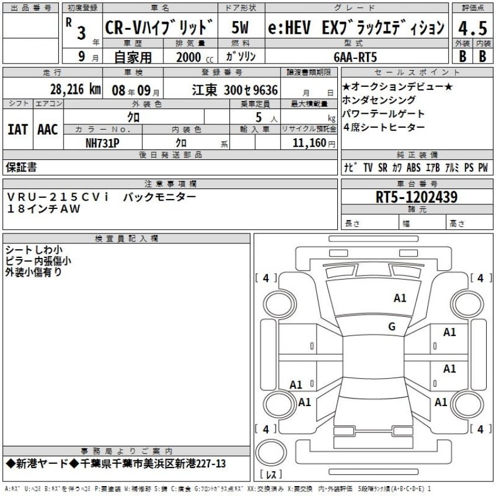Click the sales point "★オークションデビュー★"
Viewport: 496px width, 496px height.
(x=397, y=87)
